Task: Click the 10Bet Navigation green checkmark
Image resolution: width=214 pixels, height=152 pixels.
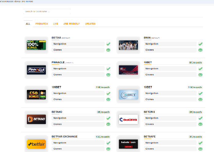Action: click(x=201, y=69)
